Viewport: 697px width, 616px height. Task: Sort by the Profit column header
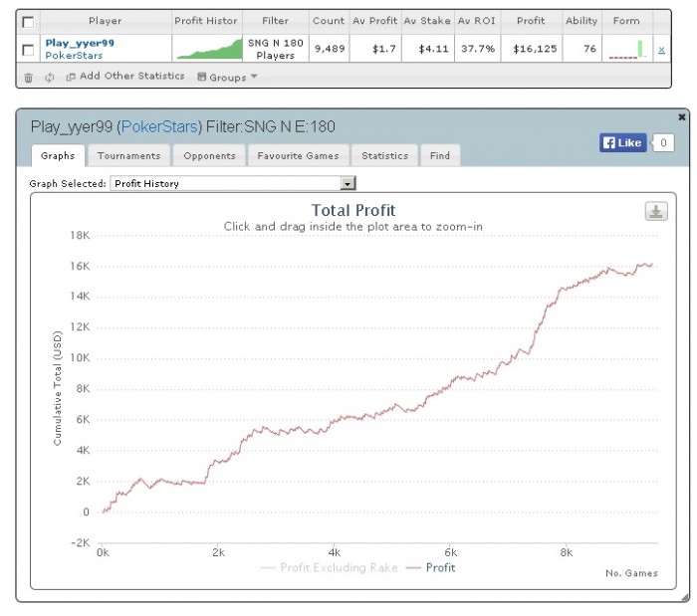[x=531, y=21]
